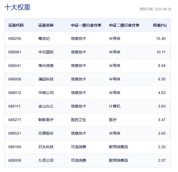Click the 中证二级行业分类 column header
The width and height of the screenshot is (178, 172).
click(x=124, y=25)
